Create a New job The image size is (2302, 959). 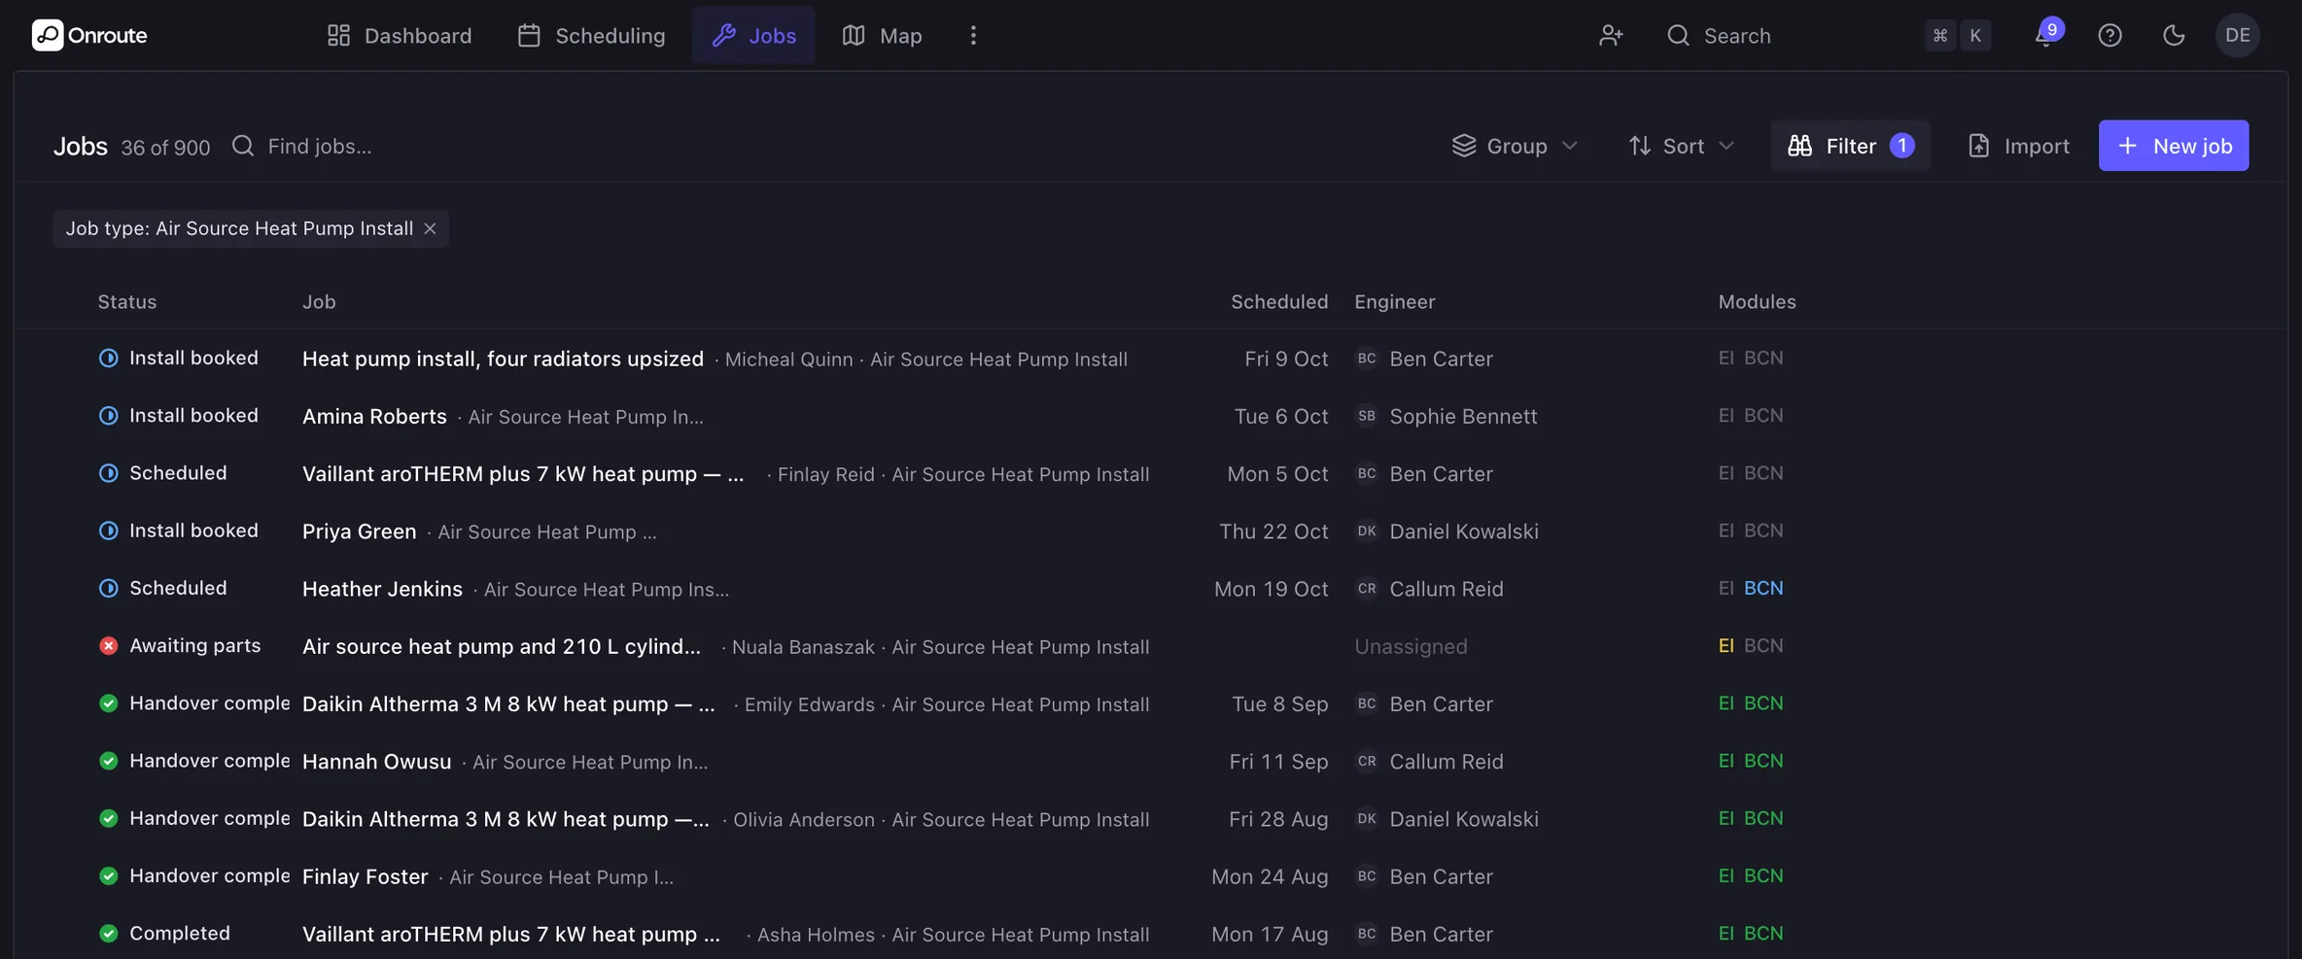pos(2174,146)
